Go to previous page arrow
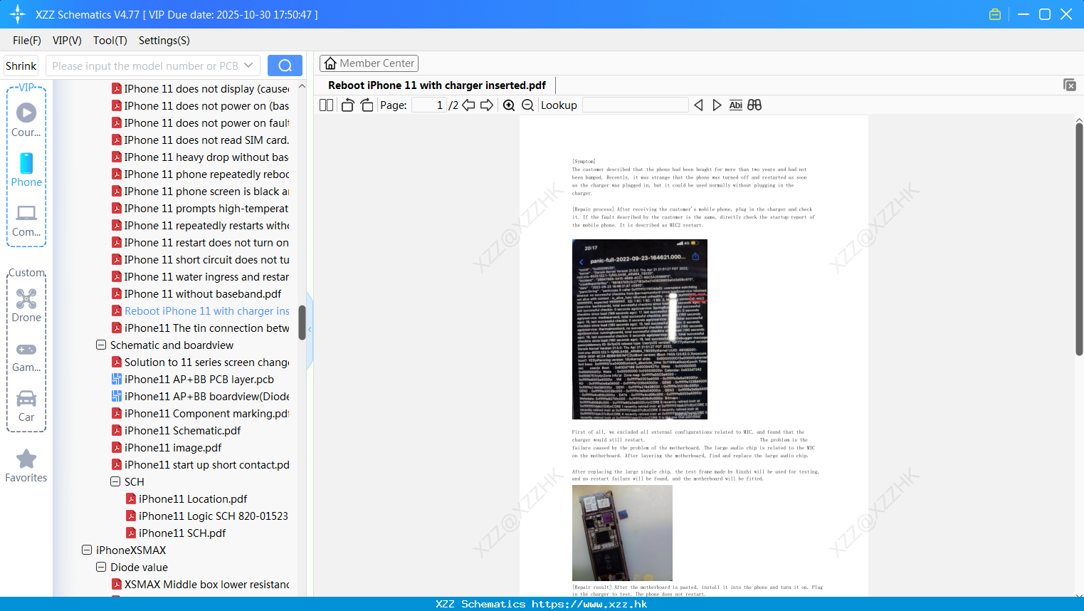Image resolution: width=1084 pixels, height=611 pixels. (x=468, y=105)
